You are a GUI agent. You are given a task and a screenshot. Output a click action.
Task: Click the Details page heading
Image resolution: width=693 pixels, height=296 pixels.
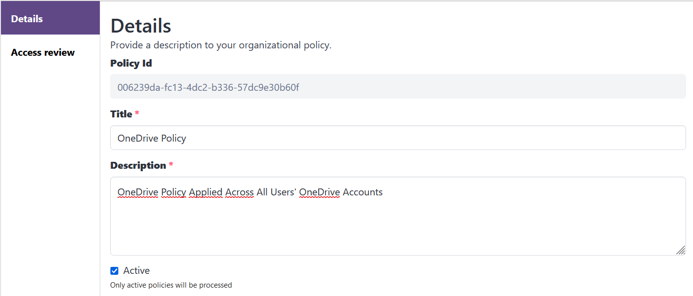[x=140, y=25]
